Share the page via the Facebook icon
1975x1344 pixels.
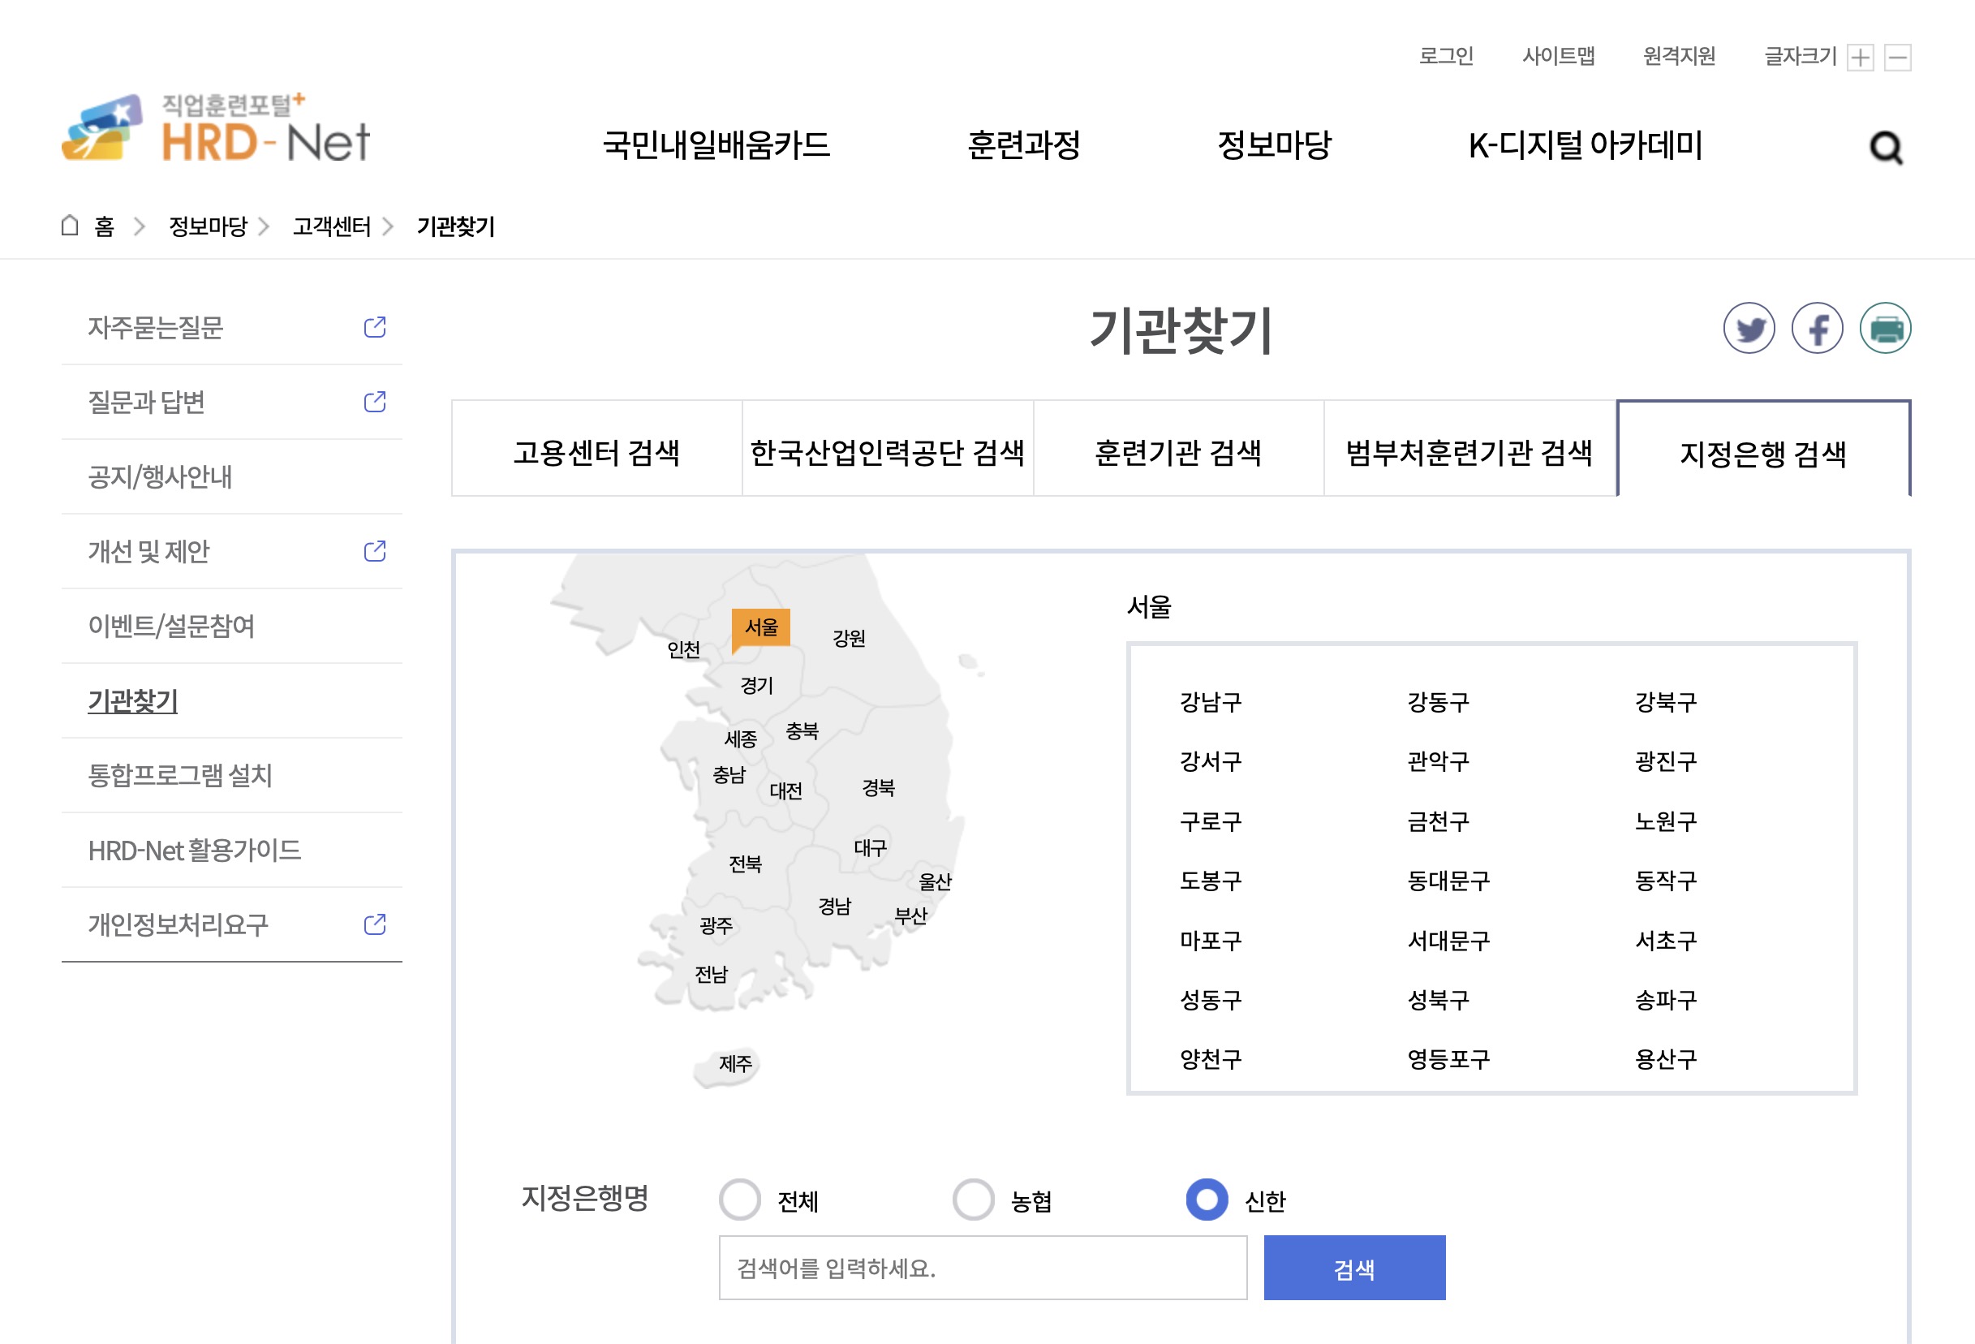pos(1816,327)
